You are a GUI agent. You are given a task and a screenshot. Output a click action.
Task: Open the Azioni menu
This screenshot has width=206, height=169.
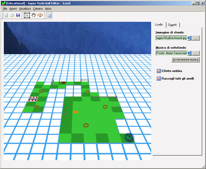click(13, 9)
